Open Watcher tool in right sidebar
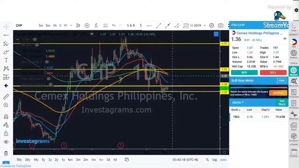 click(294, 71)
